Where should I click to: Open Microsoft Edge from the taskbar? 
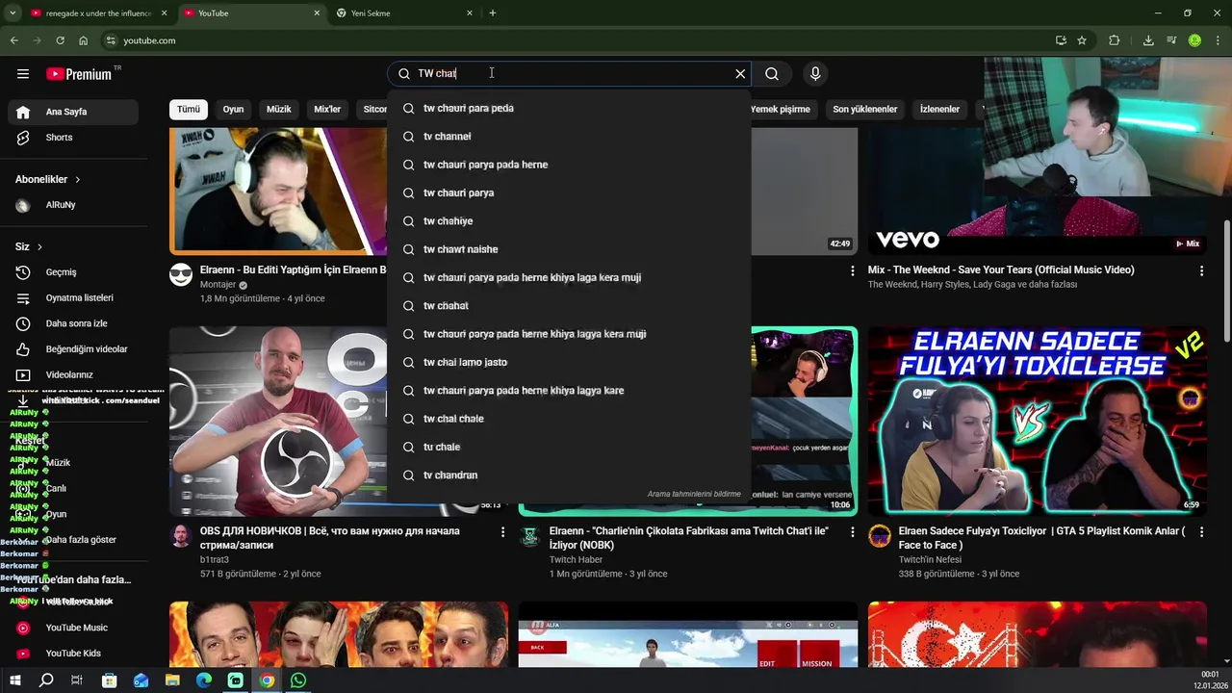[204, 680]
